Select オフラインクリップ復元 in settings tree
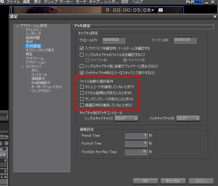 pos(40,50)
